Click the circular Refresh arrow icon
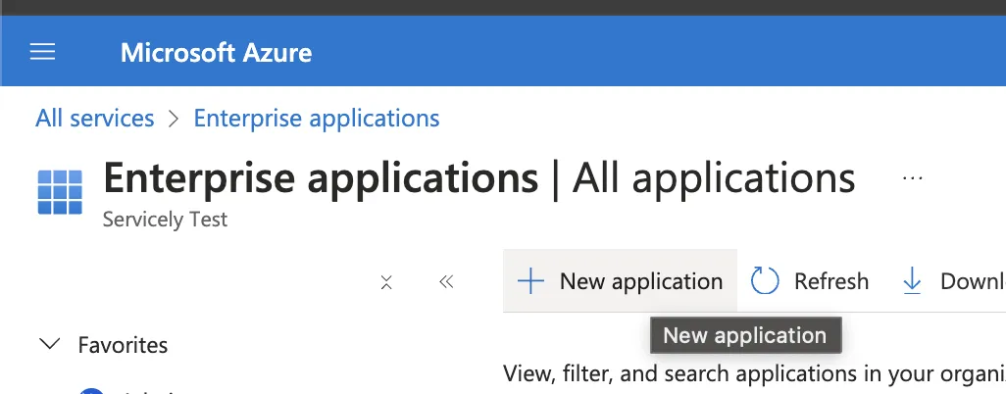The width and height of the screenshot is (1006, 394). click(x=765, y=281)
